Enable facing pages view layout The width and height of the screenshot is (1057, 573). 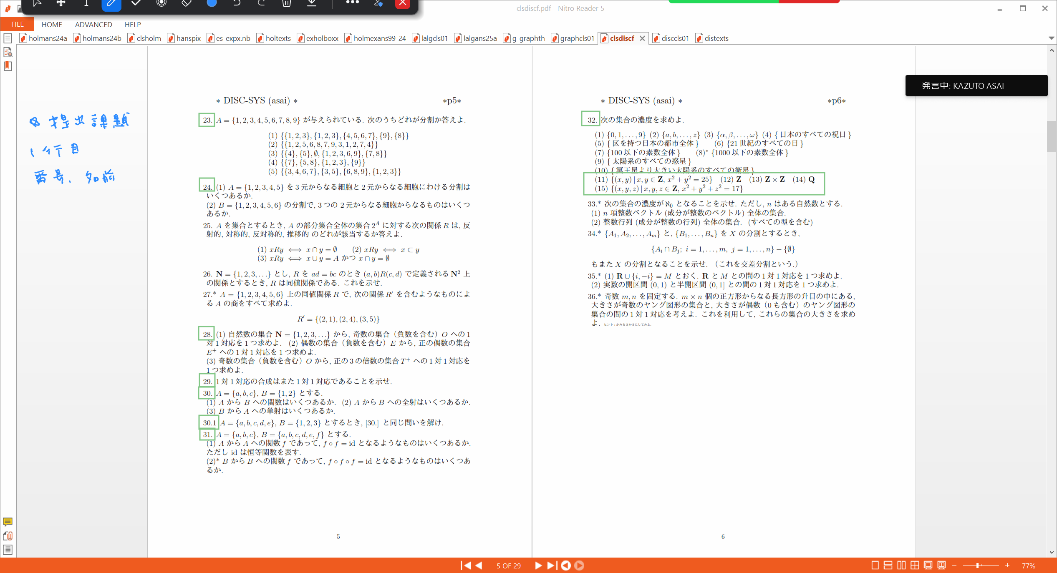pos(901,565)
